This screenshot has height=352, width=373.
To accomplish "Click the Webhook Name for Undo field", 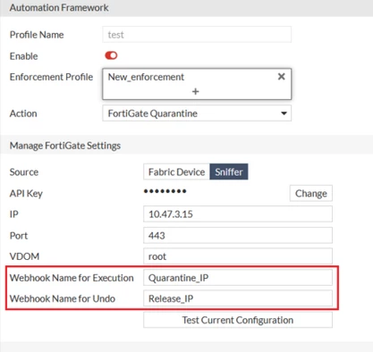I will [x=238, y=298].
